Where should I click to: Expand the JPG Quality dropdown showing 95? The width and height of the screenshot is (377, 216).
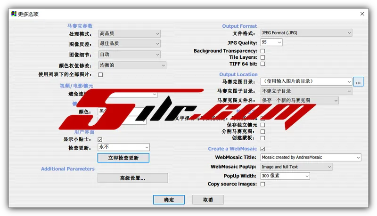(271, 42)
